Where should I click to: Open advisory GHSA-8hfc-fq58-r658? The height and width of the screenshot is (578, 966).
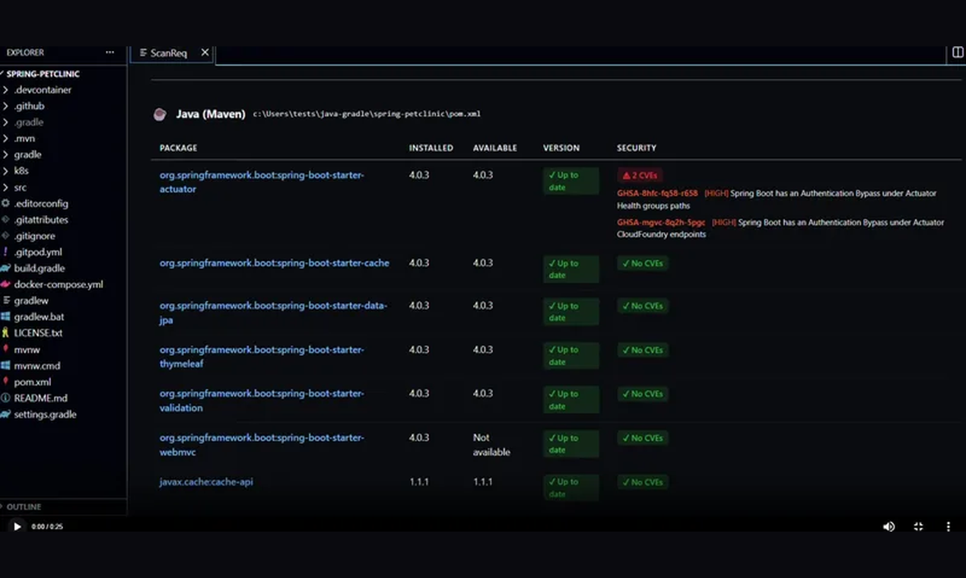[657, 193]
